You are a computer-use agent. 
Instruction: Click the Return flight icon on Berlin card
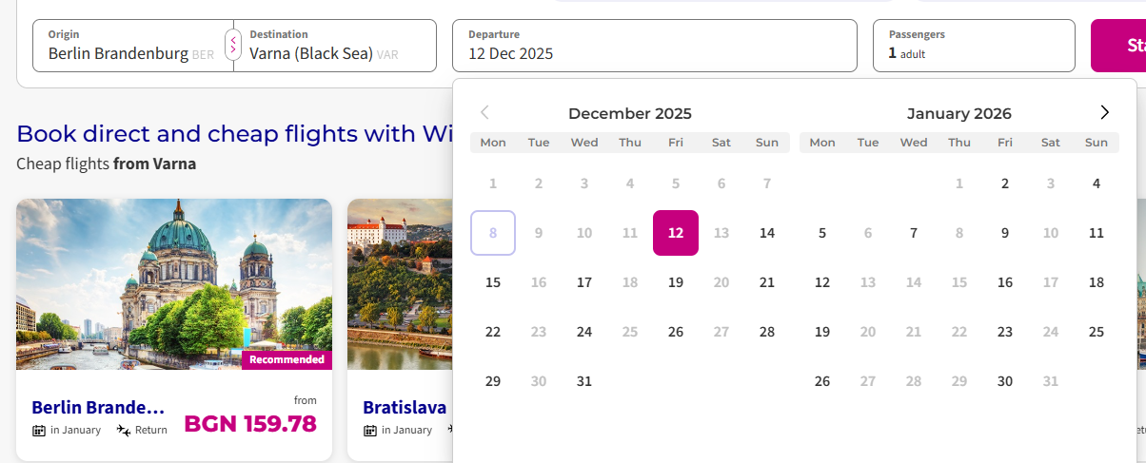point(123,431)
